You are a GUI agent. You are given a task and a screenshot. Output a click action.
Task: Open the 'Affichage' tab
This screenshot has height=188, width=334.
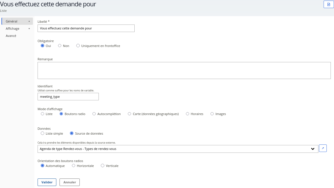tap(13, 29)
